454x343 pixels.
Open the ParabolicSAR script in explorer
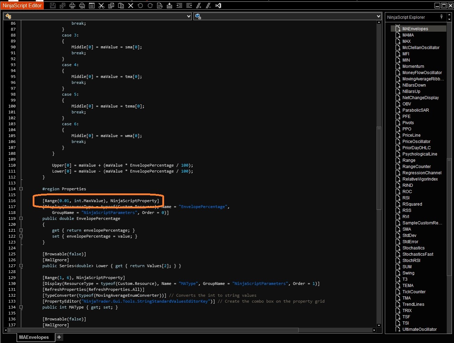pos(415,110)
